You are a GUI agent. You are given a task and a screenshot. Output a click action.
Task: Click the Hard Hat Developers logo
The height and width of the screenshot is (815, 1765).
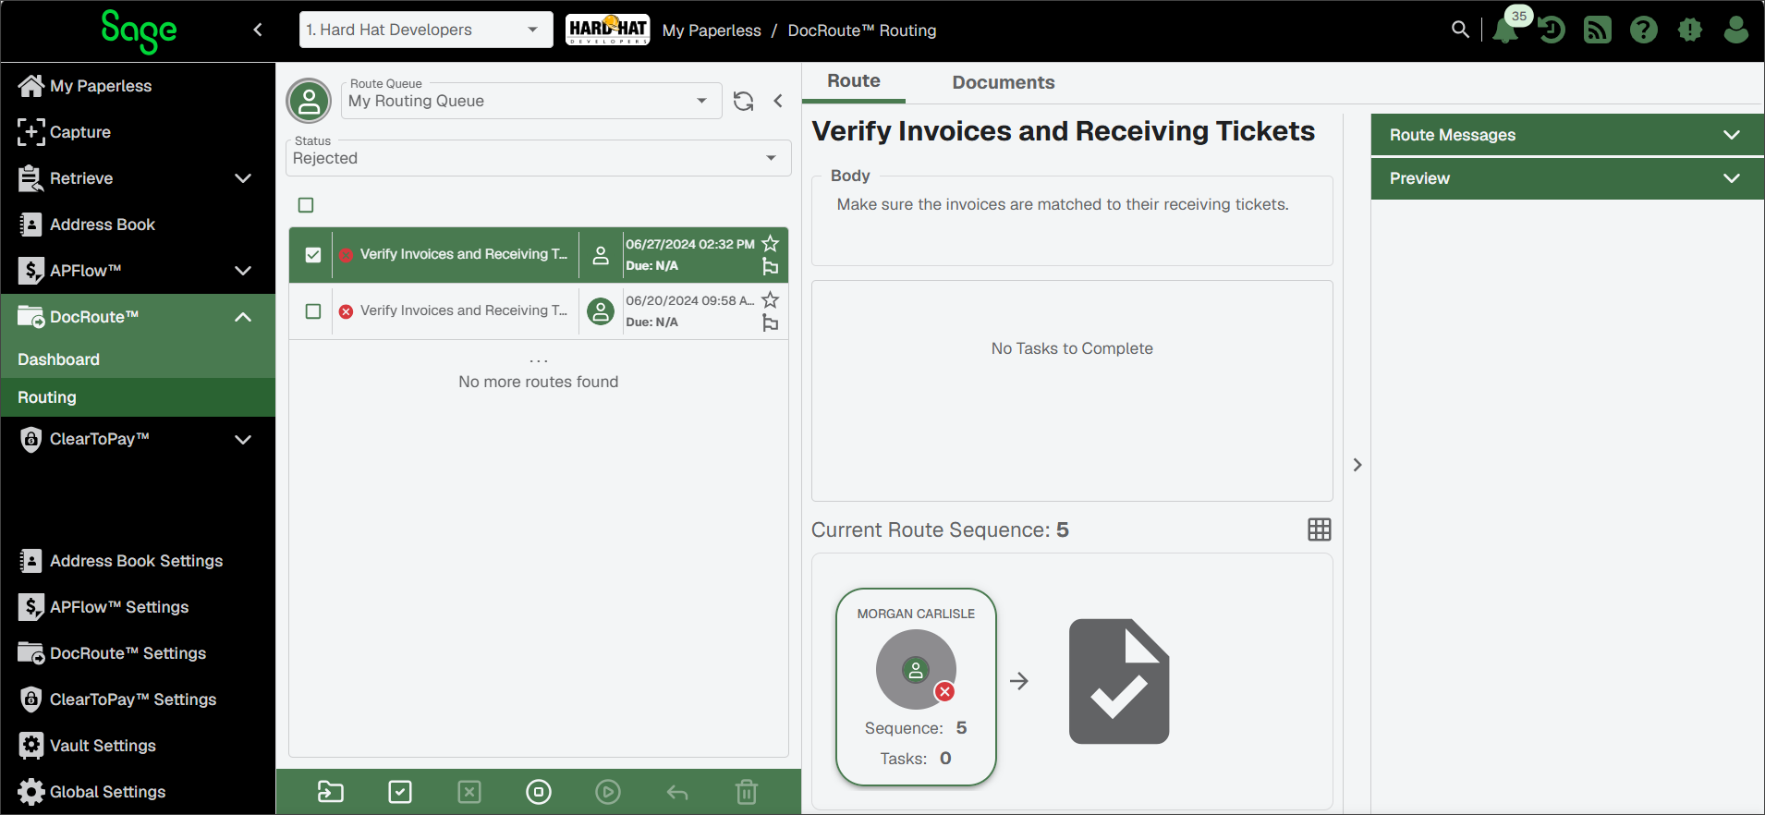[608, 30]
